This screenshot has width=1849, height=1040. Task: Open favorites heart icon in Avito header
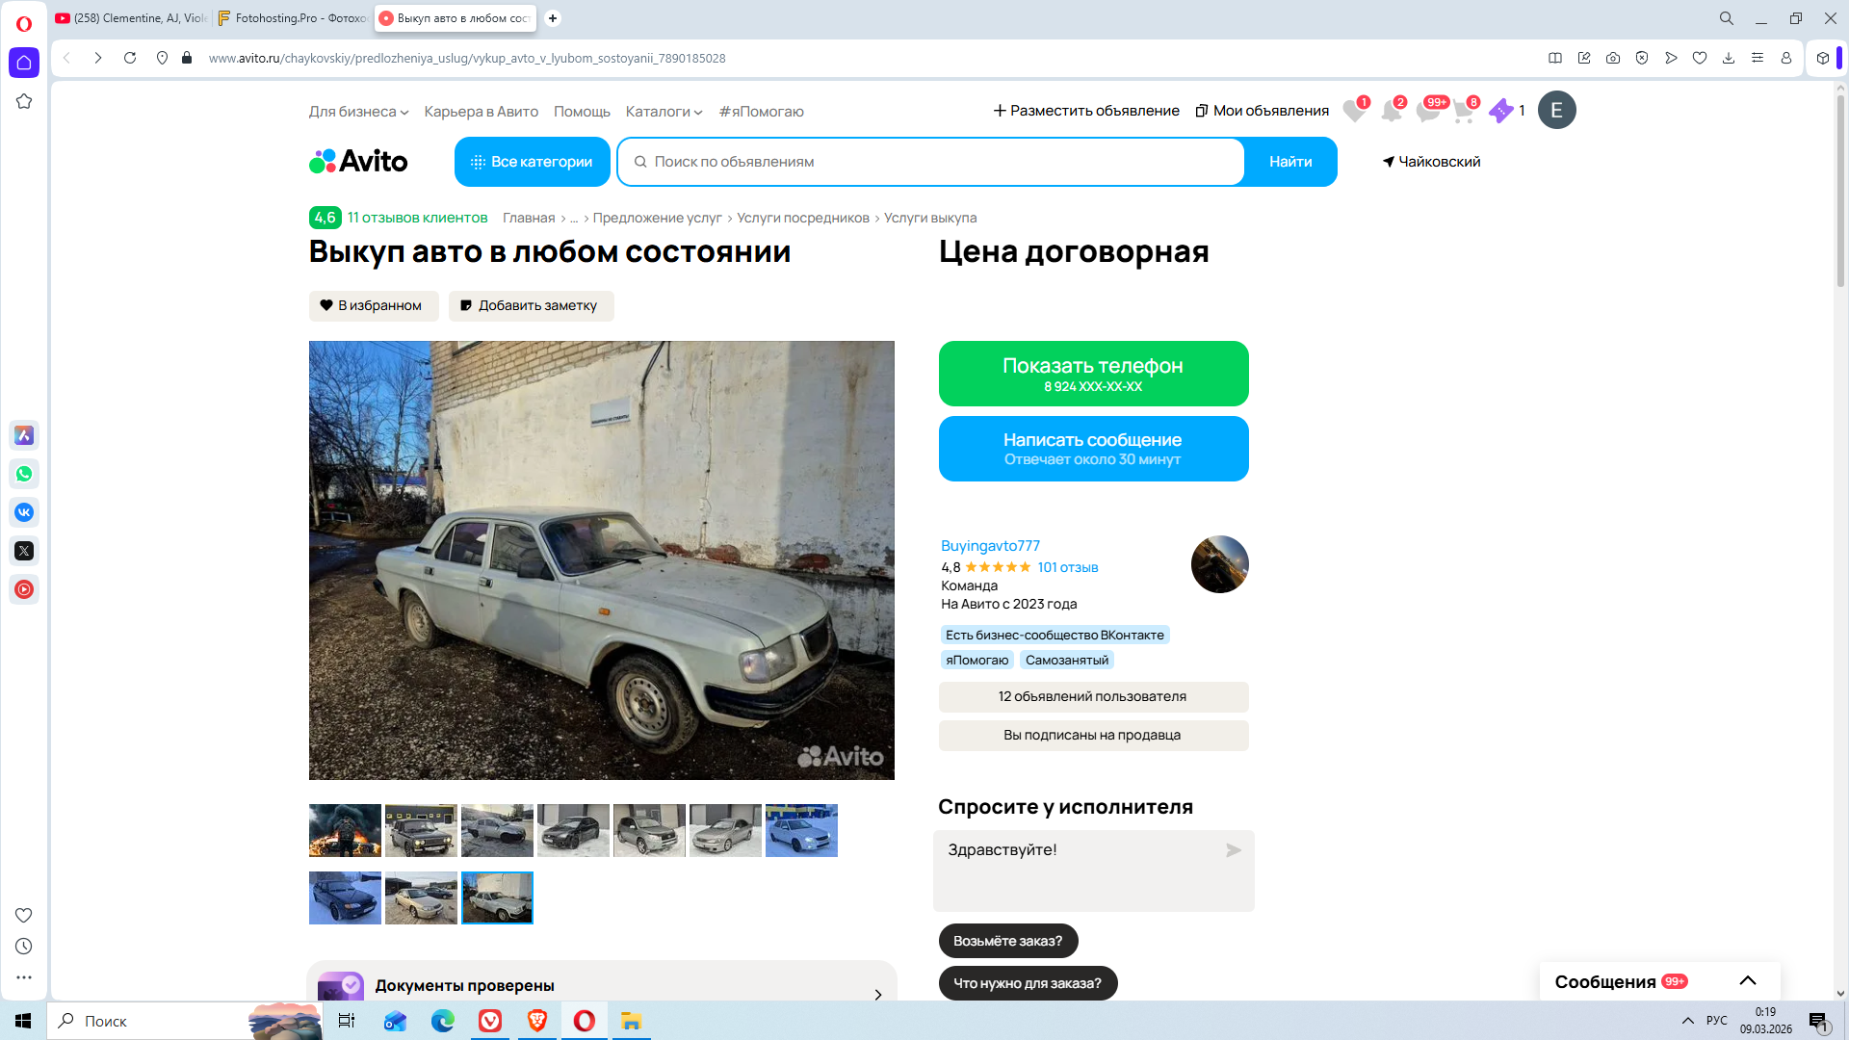(1354, 112)
